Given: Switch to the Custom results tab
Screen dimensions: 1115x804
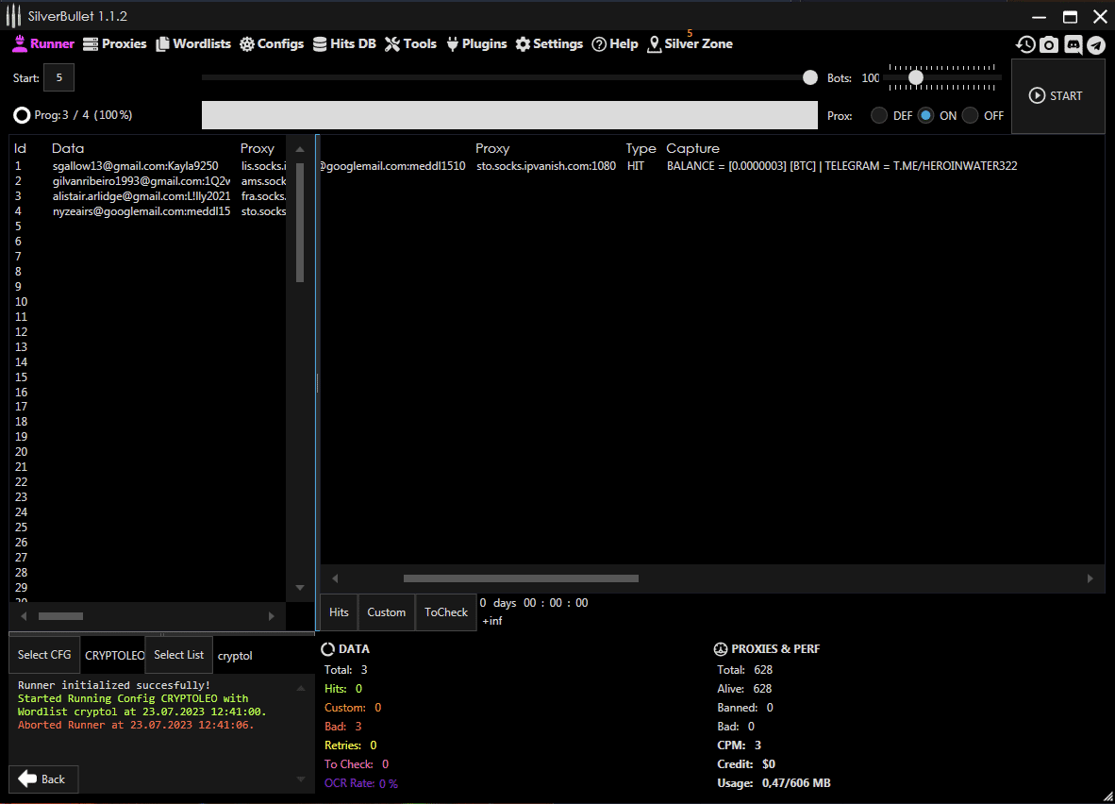Looking at the screenshot, I should 386,612.
